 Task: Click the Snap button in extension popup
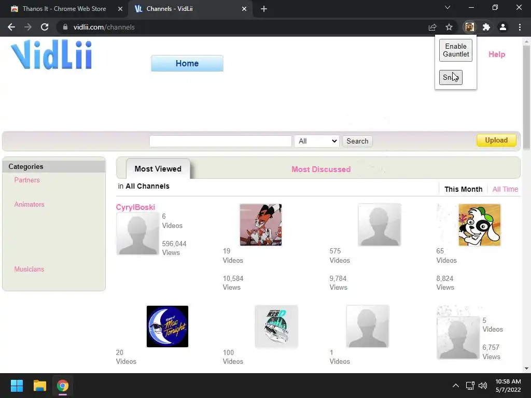[451, 77]
